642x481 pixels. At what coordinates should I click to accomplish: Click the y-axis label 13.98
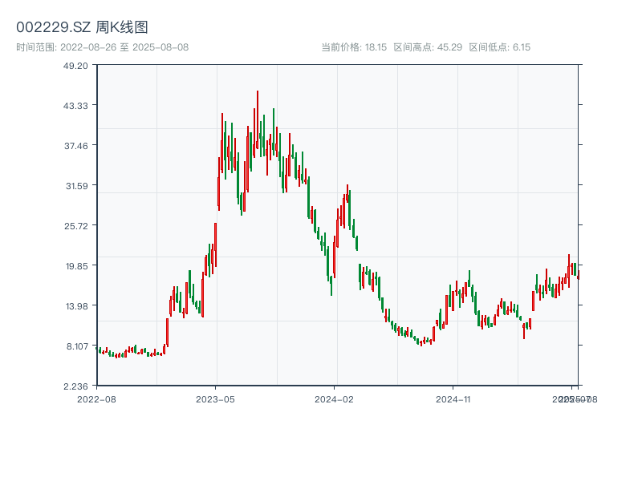(76, 306)
